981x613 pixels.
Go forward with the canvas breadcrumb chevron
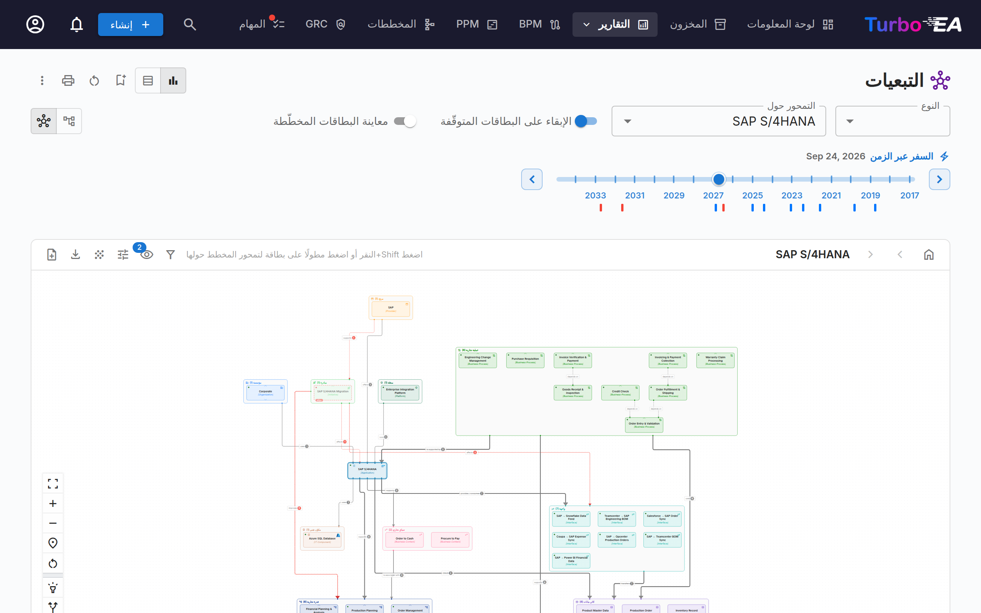click(x=870, y=255)
